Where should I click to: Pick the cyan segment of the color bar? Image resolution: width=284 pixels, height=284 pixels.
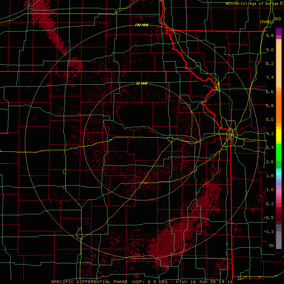[279, 174]
